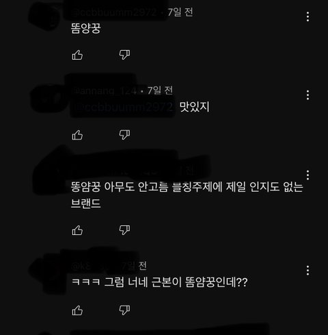The width and height of the screenshot is (328, 335).
Task: Dislike the '맛있지' reply comment
Action: click(x=124, y=135)
